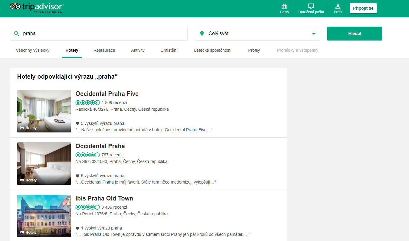Click the Hotely bed badge on Occidental Praha Five photo
409x241 pixels.
[28, 128]
